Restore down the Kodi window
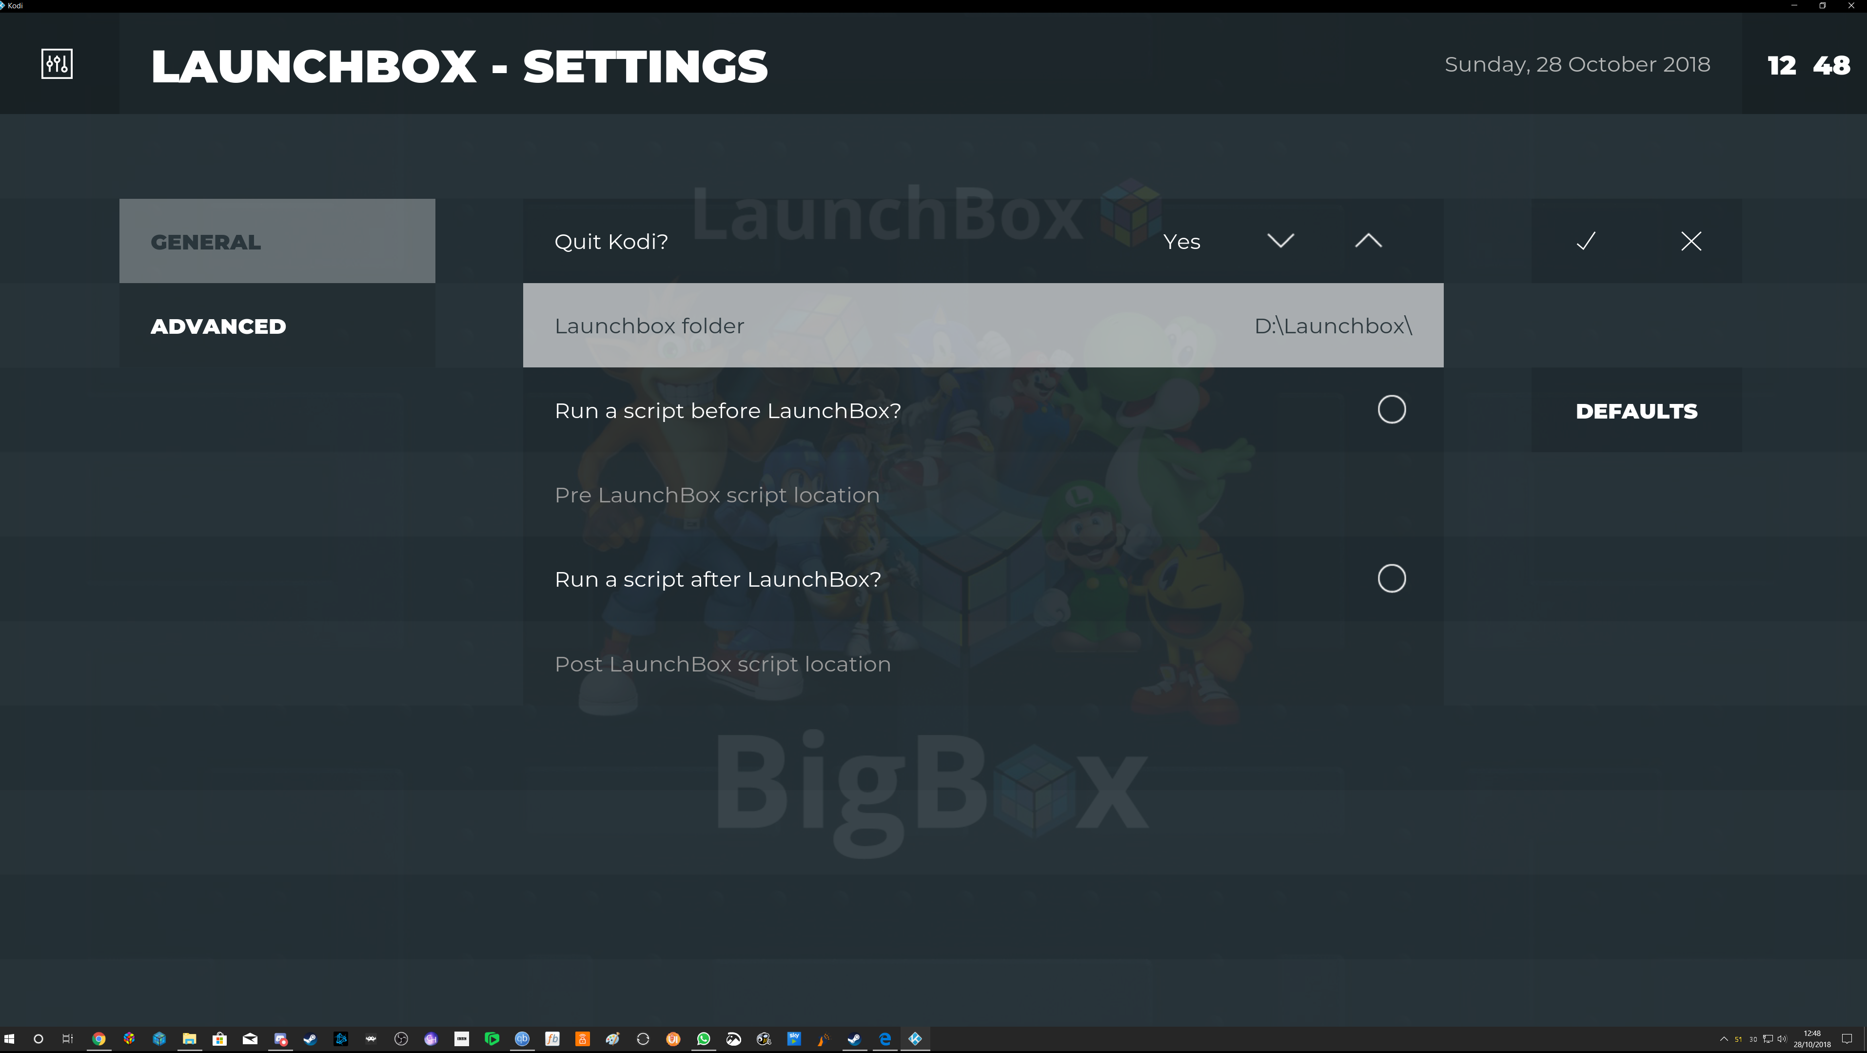Image resolution: width=1867 pixels, height=1053 pixels. 1823,5
